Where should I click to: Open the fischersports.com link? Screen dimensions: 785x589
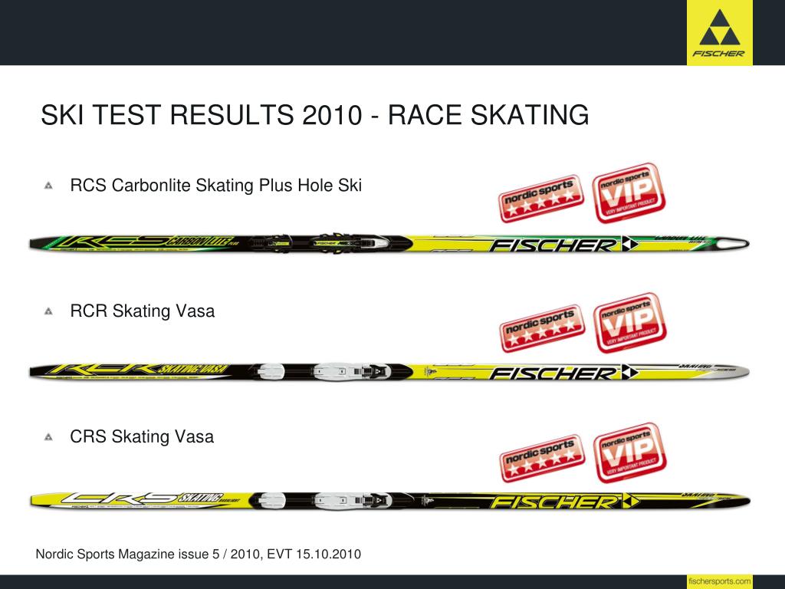point(719,581)
